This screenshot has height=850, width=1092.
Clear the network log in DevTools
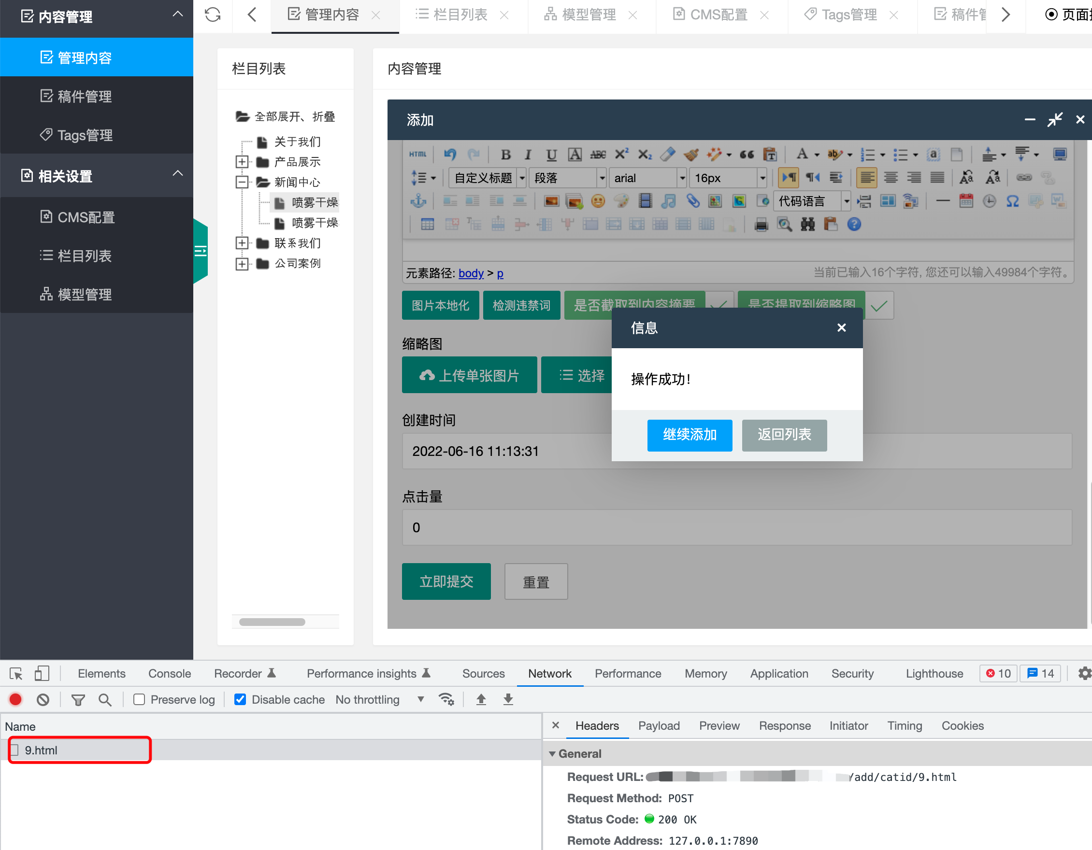pos(43,700)
